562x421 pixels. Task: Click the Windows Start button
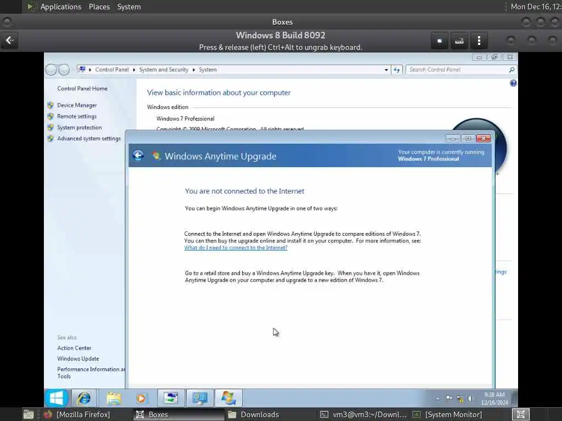pos(57,398)
